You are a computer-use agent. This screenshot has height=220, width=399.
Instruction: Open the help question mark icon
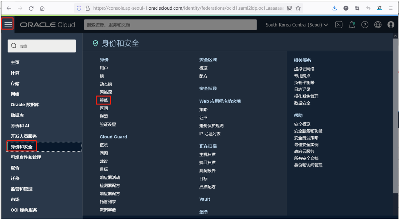[365, 25]
